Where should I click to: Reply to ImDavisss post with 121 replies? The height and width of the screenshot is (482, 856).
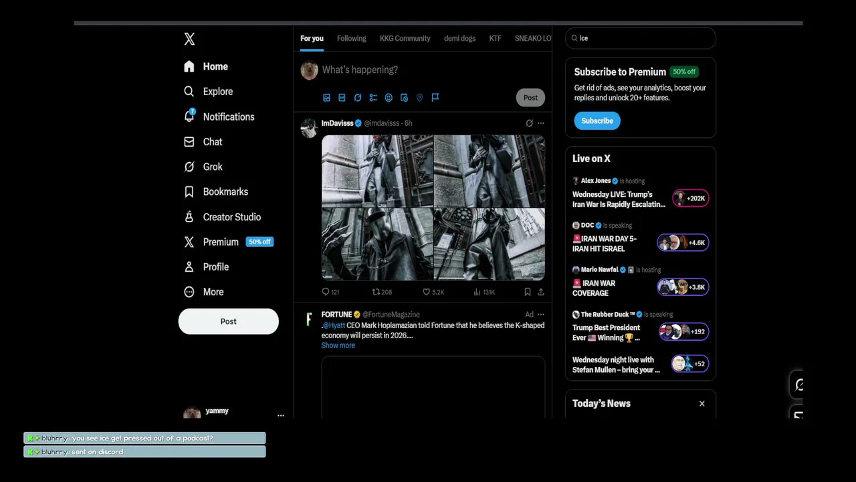pyautogui.click(x=330, y=292)
